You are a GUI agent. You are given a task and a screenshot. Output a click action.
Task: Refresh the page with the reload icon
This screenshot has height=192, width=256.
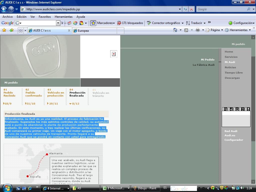[x=185, y=9]
